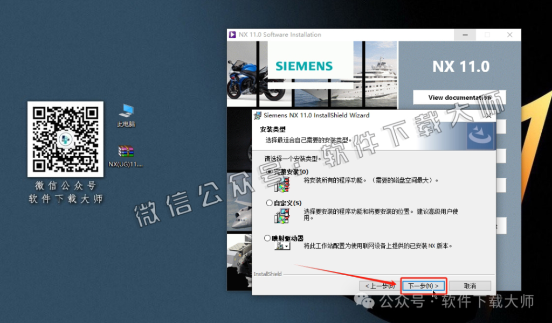Click the InstallShield logo in the wizard header
Screen dimensions: 552x323
coord(480,136)
